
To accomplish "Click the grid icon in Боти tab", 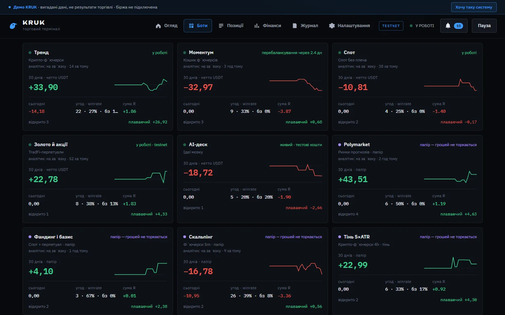I will pos(191,26).
